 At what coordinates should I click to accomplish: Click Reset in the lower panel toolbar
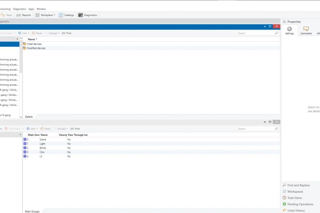coord(45,129)
